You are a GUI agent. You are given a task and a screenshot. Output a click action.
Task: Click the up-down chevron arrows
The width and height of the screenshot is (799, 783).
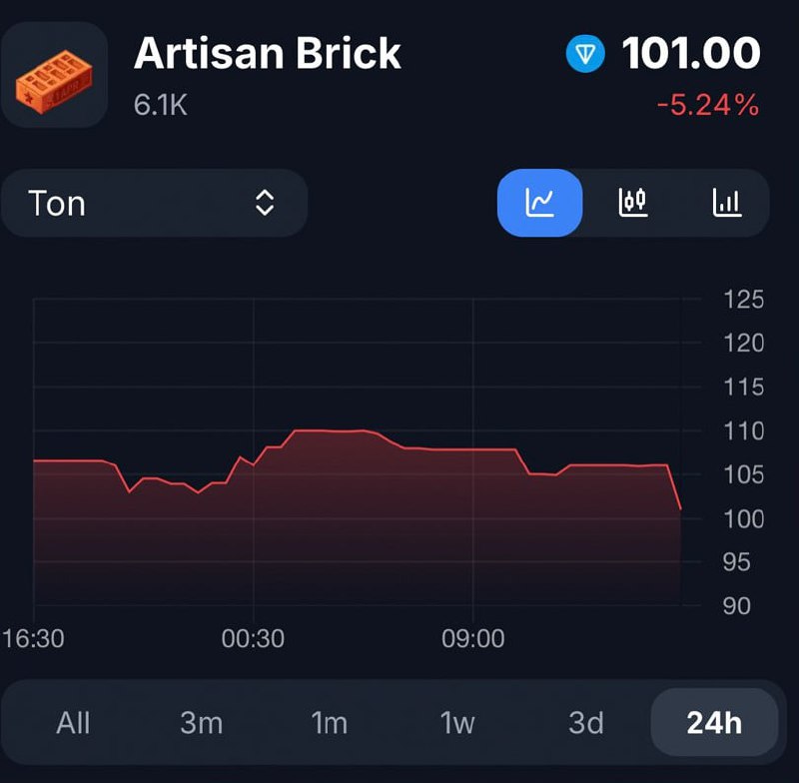pyautogui.click(x=265, y=203)
